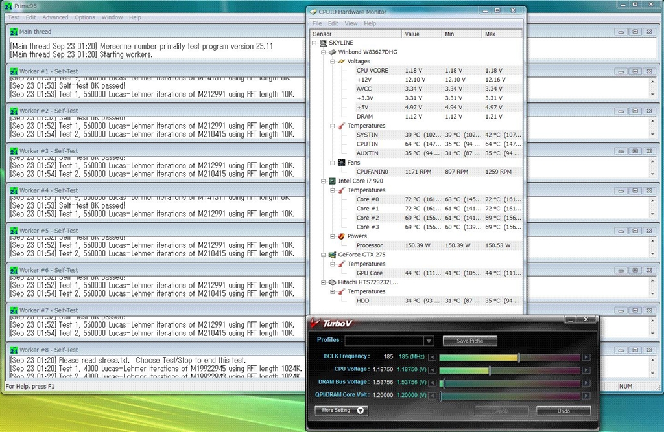Click the Fans icon in HWMonitor tree
Screen dimensions: 664x432
[341, 163]
